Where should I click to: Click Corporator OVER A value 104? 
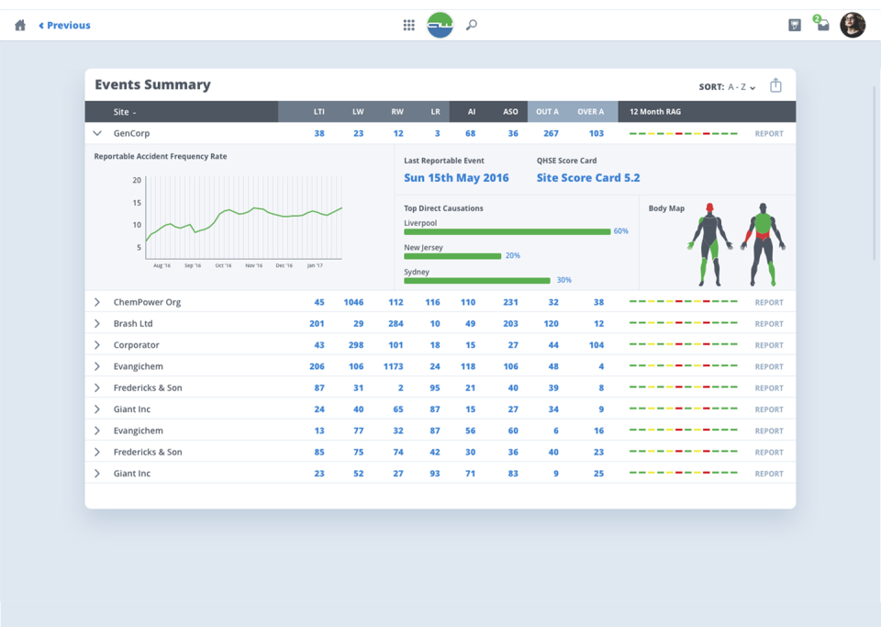pos(597,345)
